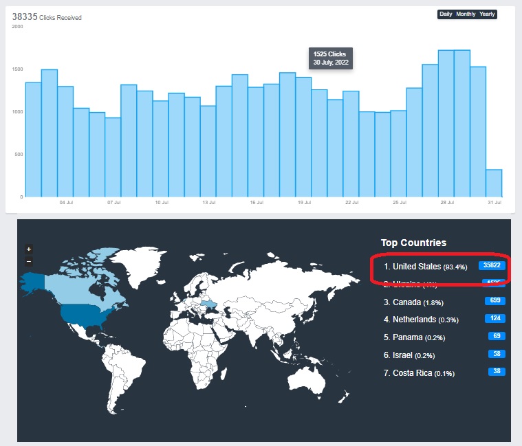Viewport: 522px width, 446px height.
Task: Switch chart to Monthly view
Action: click(x=466, y=14)
